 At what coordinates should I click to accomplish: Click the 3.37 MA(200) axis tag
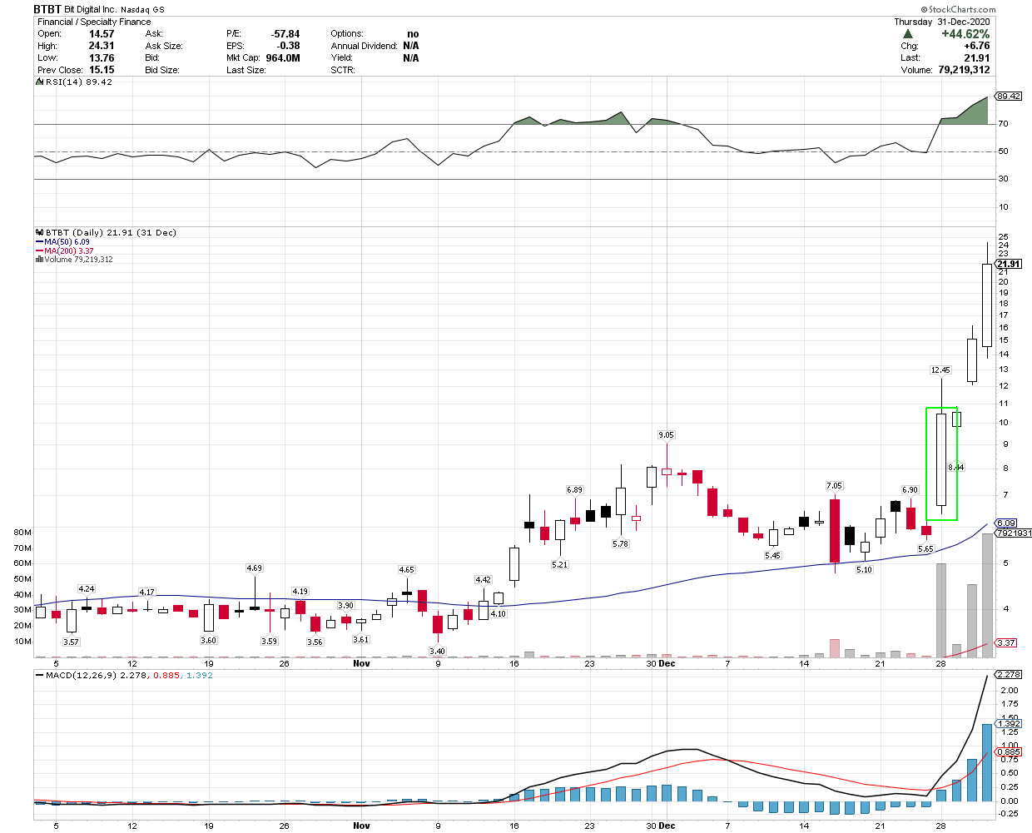(x=1005, y=642)
